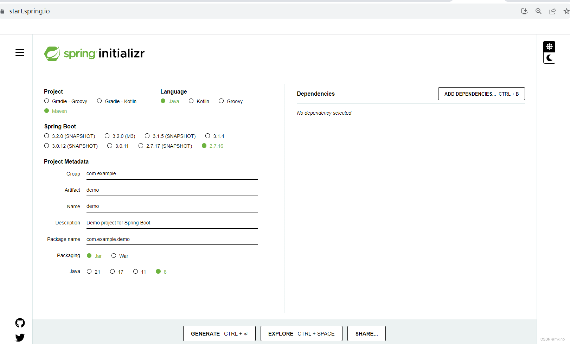Click the Spring Initializr logo
The image size is (570, 344).
tap(94, 53)
